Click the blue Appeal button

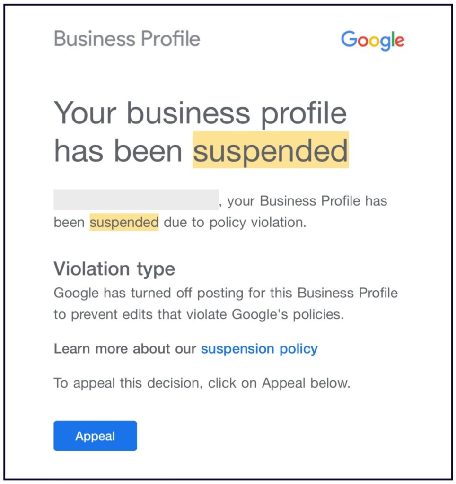pos(95,436)
